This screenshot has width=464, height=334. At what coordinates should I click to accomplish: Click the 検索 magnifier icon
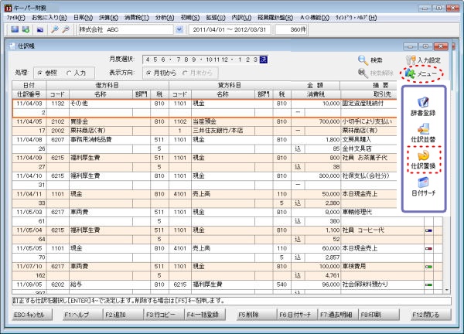pyautogui.click(x=363, y=60)
